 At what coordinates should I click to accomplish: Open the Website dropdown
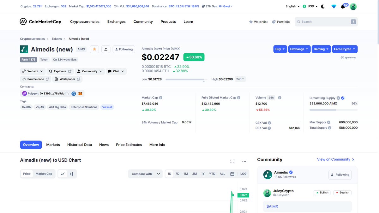(x=33, y=71)
